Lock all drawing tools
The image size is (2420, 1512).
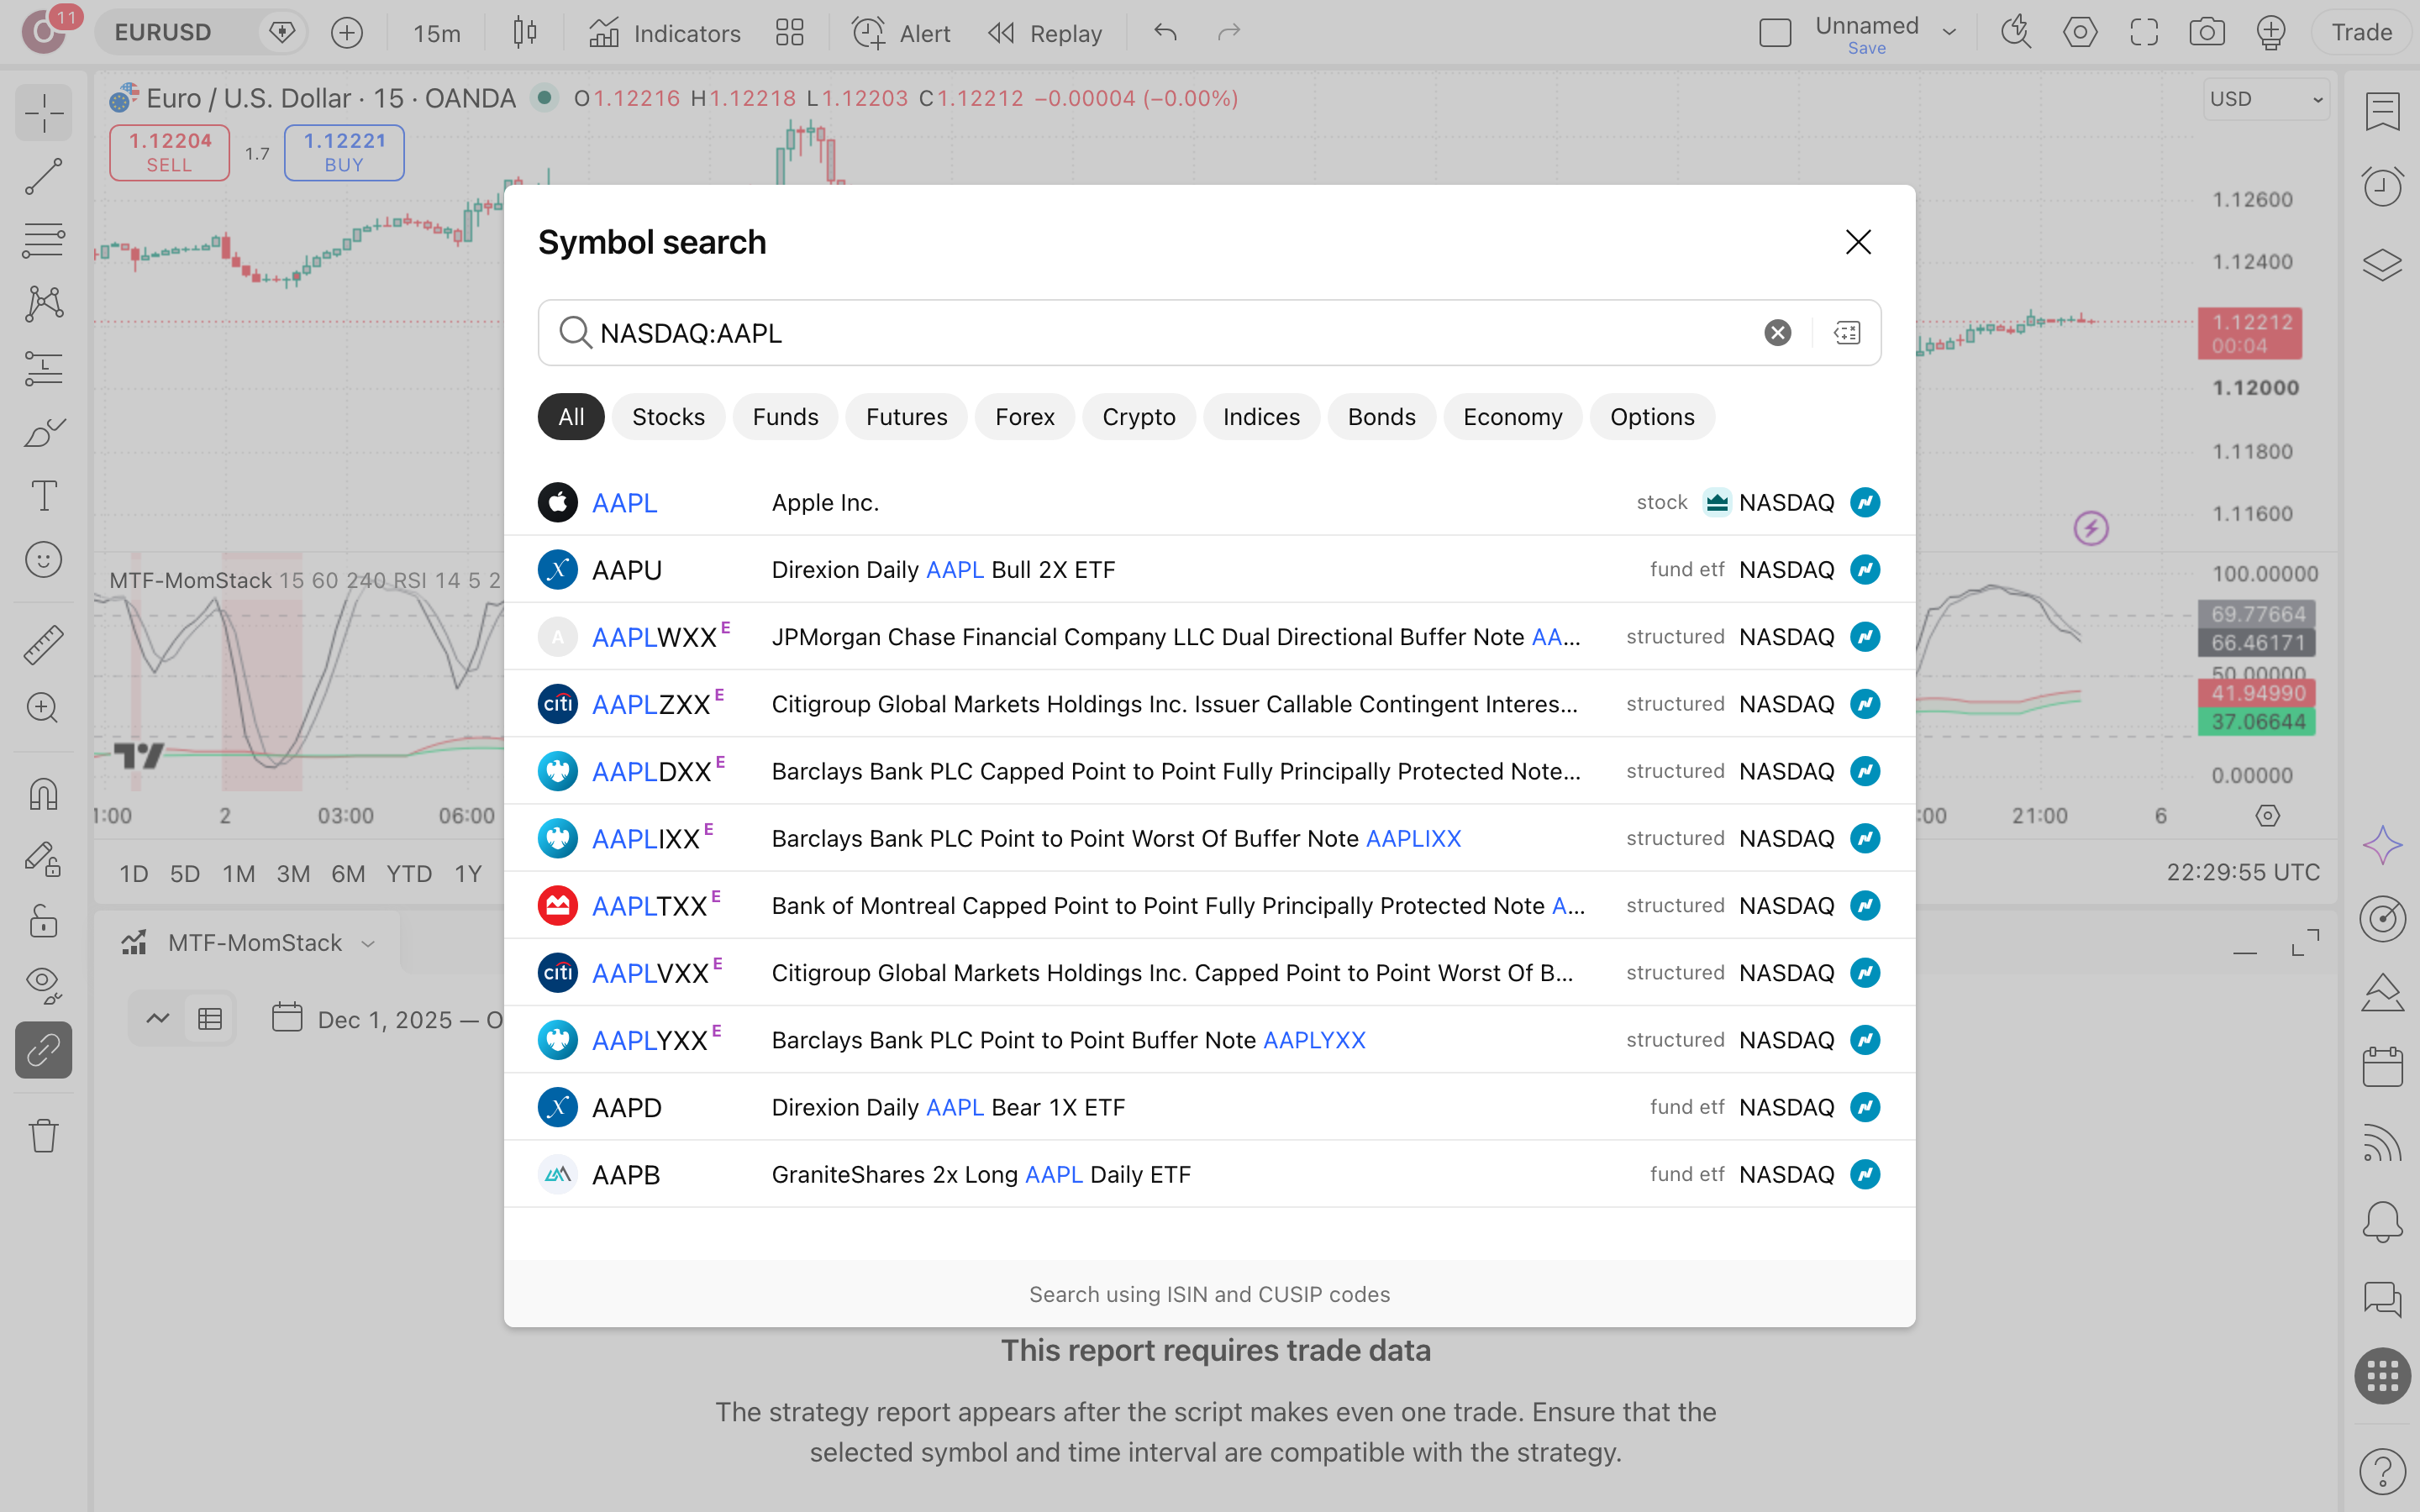(x=44, y=921)
